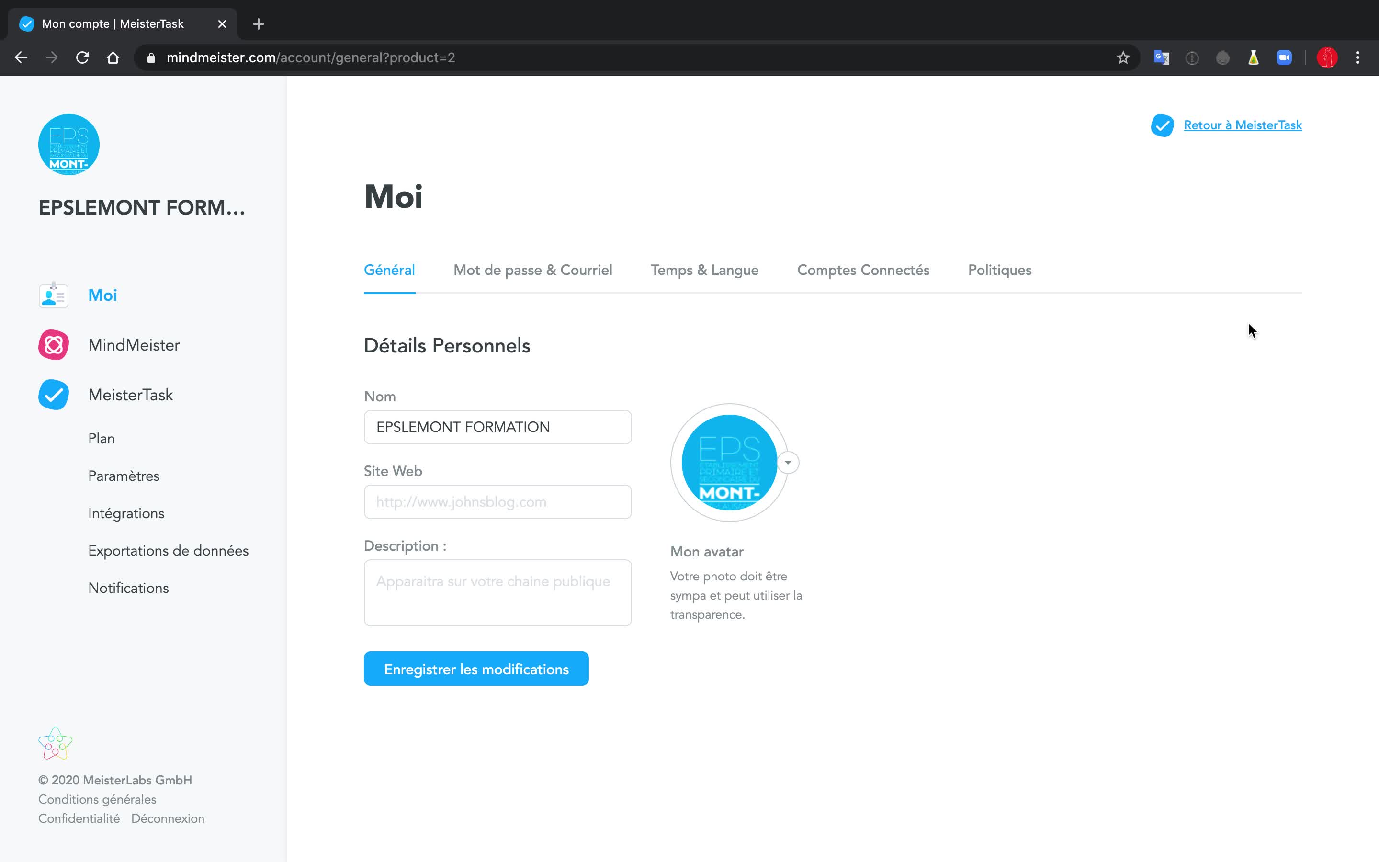1379x862 pixels.
Task: Open the avatar dropdown arrow
Action: (788, 462)
